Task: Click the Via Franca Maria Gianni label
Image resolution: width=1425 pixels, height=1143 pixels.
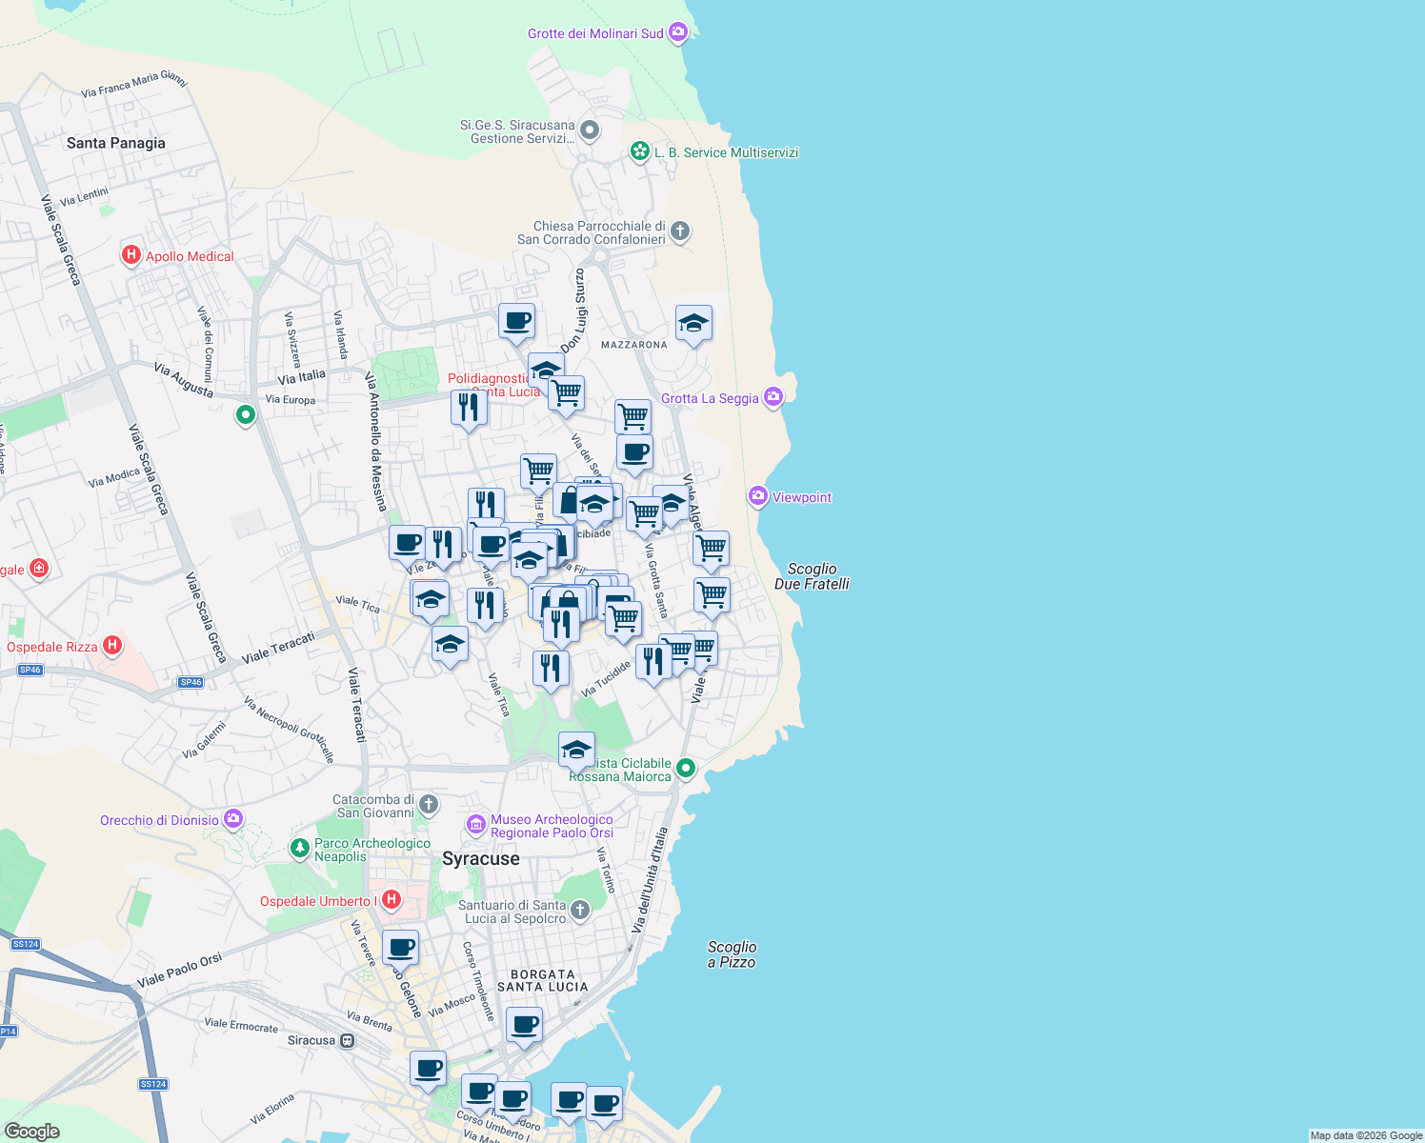Action: (134, 83)
